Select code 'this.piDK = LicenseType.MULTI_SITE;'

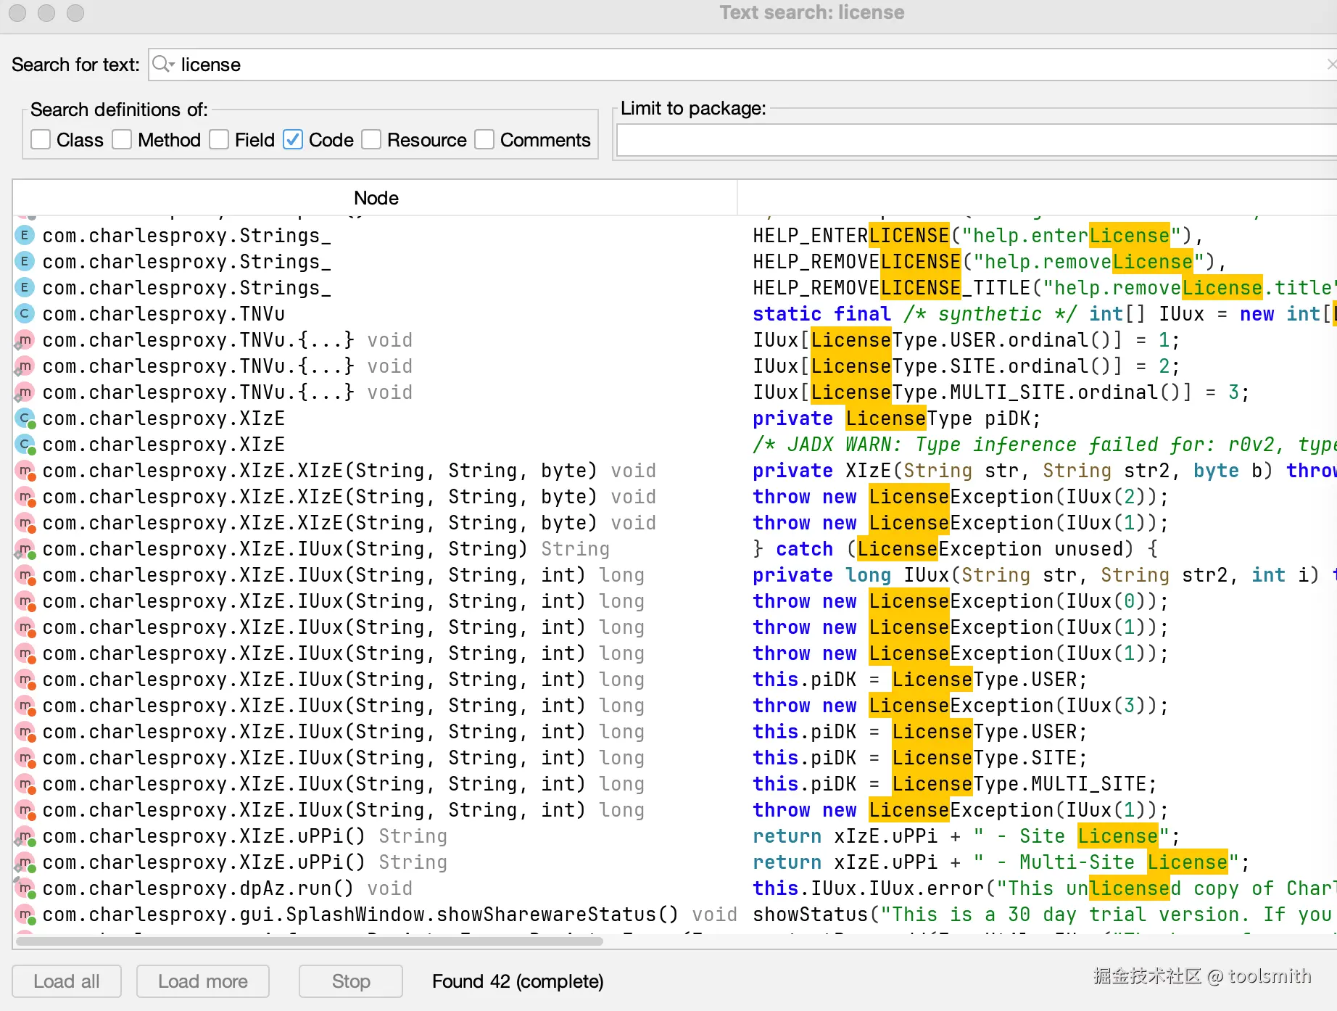point(954,784)
